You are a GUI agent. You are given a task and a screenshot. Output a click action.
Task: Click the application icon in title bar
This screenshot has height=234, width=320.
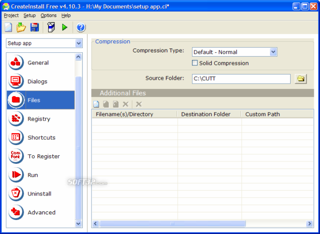6,6
